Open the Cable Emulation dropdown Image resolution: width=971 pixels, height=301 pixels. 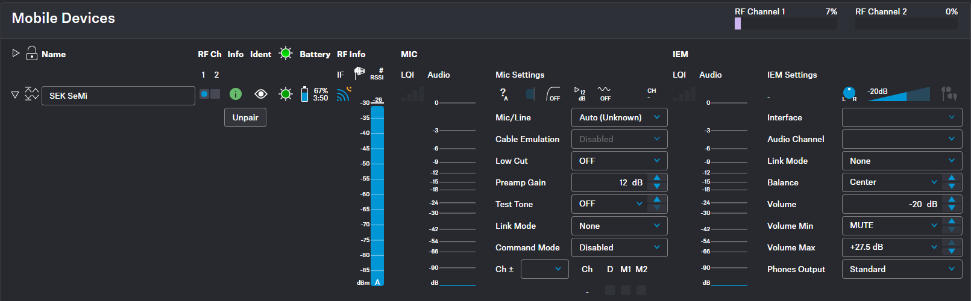point(619,139)
